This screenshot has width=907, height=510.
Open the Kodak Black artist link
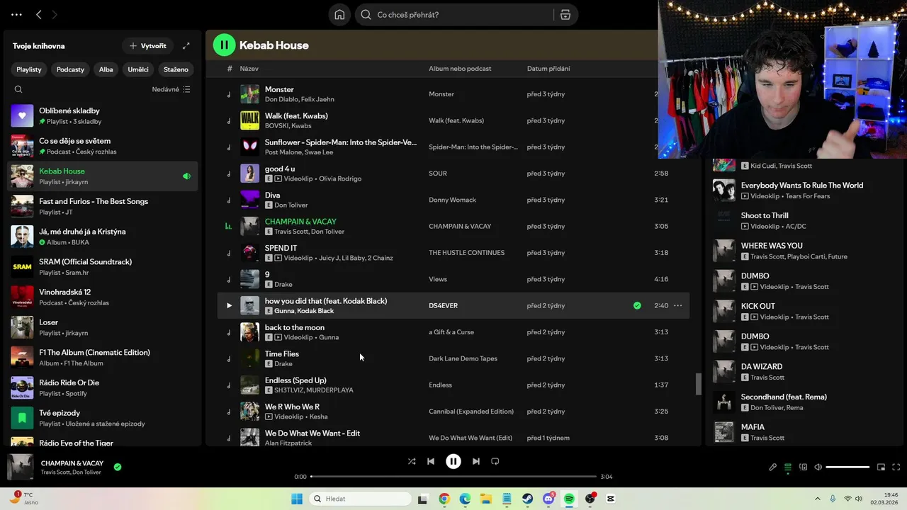tap(315, 311)
